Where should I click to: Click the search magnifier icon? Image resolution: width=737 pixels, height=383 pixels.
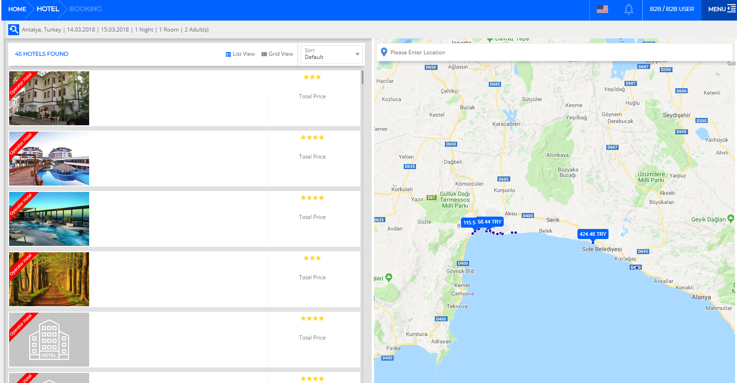14,30
